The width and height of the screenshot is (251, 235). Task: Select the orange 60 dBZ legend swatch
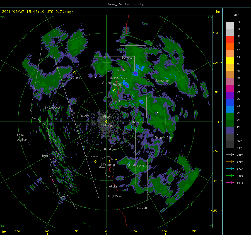[x=230, y=46]
